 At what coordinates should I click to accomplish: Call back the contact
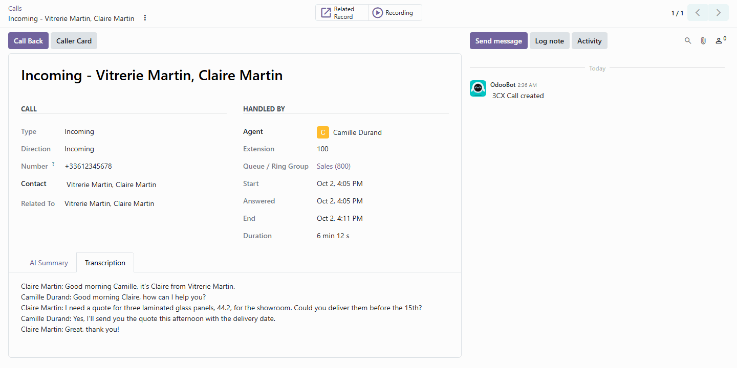[x=28, y=41]
